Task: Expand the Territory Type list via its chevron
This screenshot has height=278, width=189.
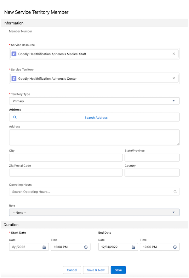Action: pos(174,101)
